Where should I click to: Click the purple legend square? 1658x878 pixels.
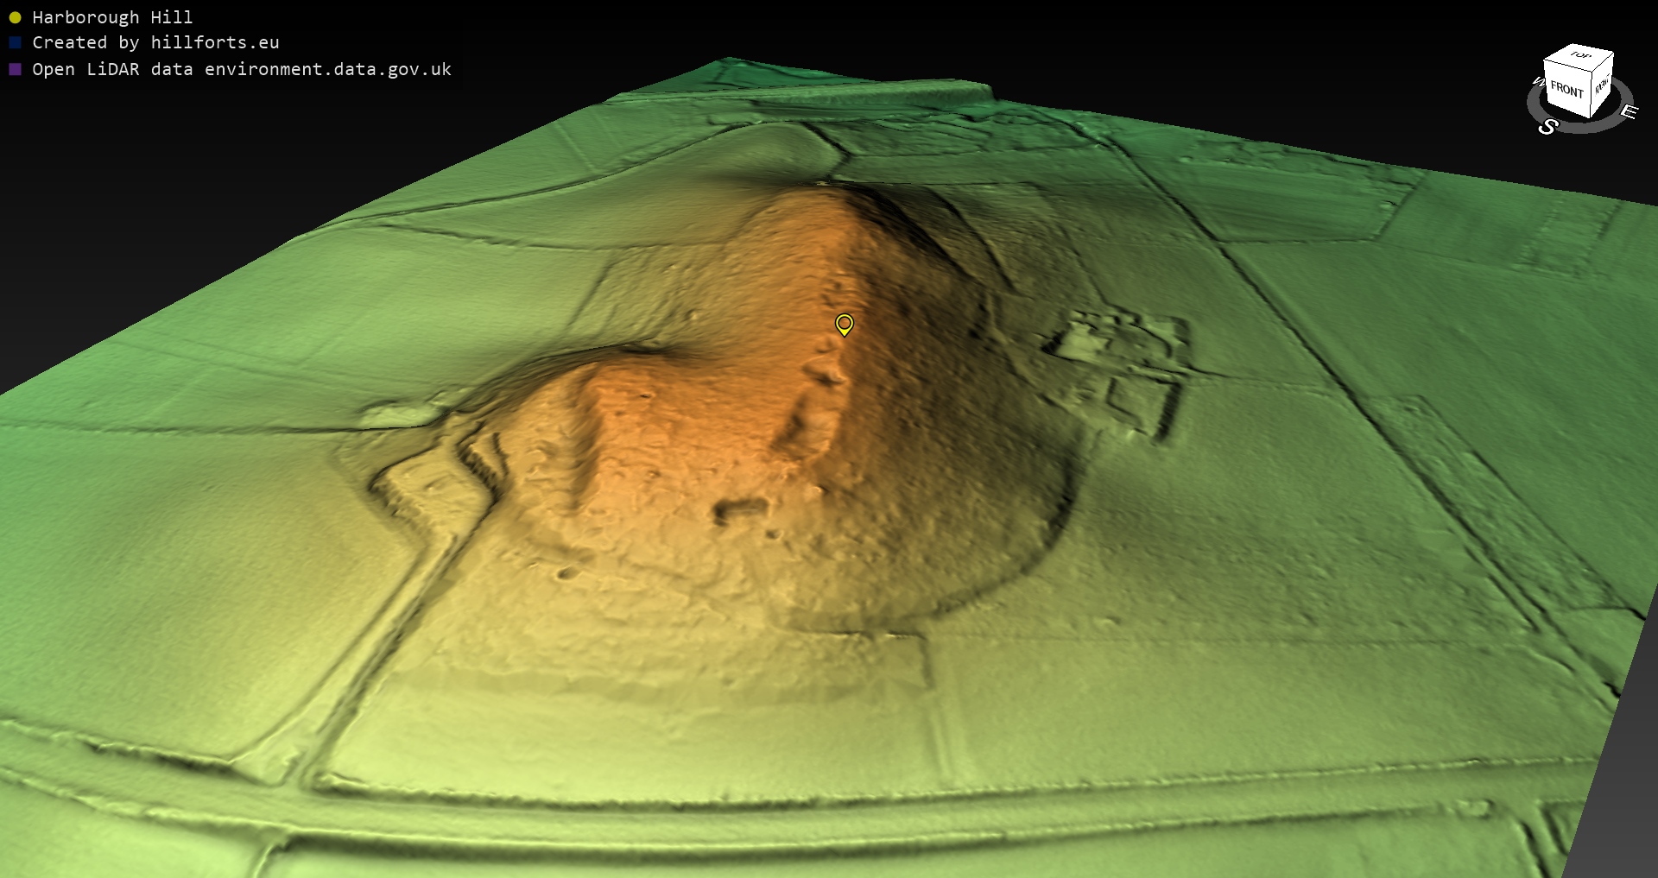click(15, 69)
